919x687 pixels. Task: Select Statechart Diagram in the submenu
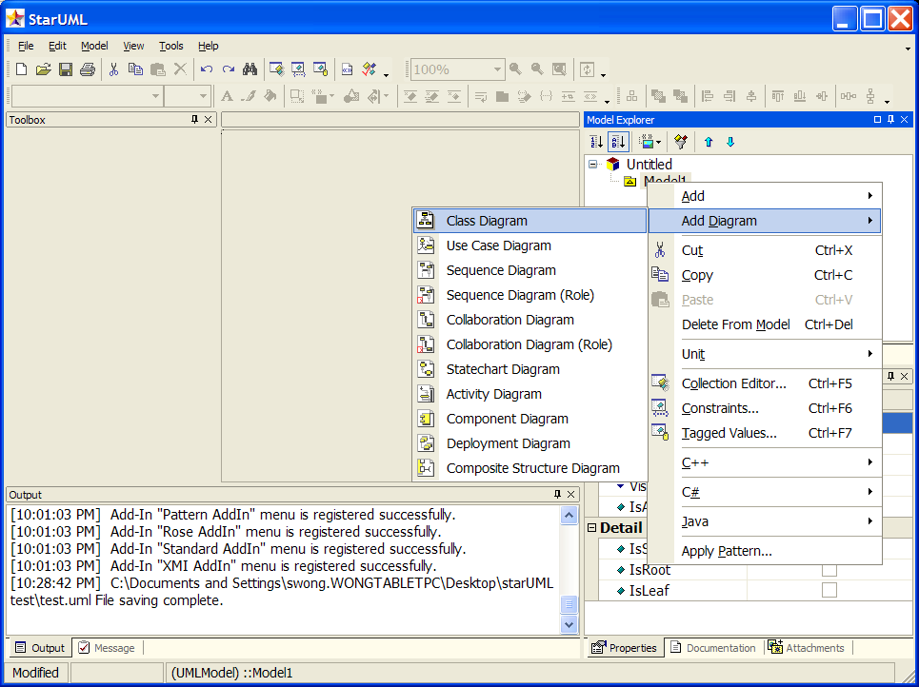(529, 369)
